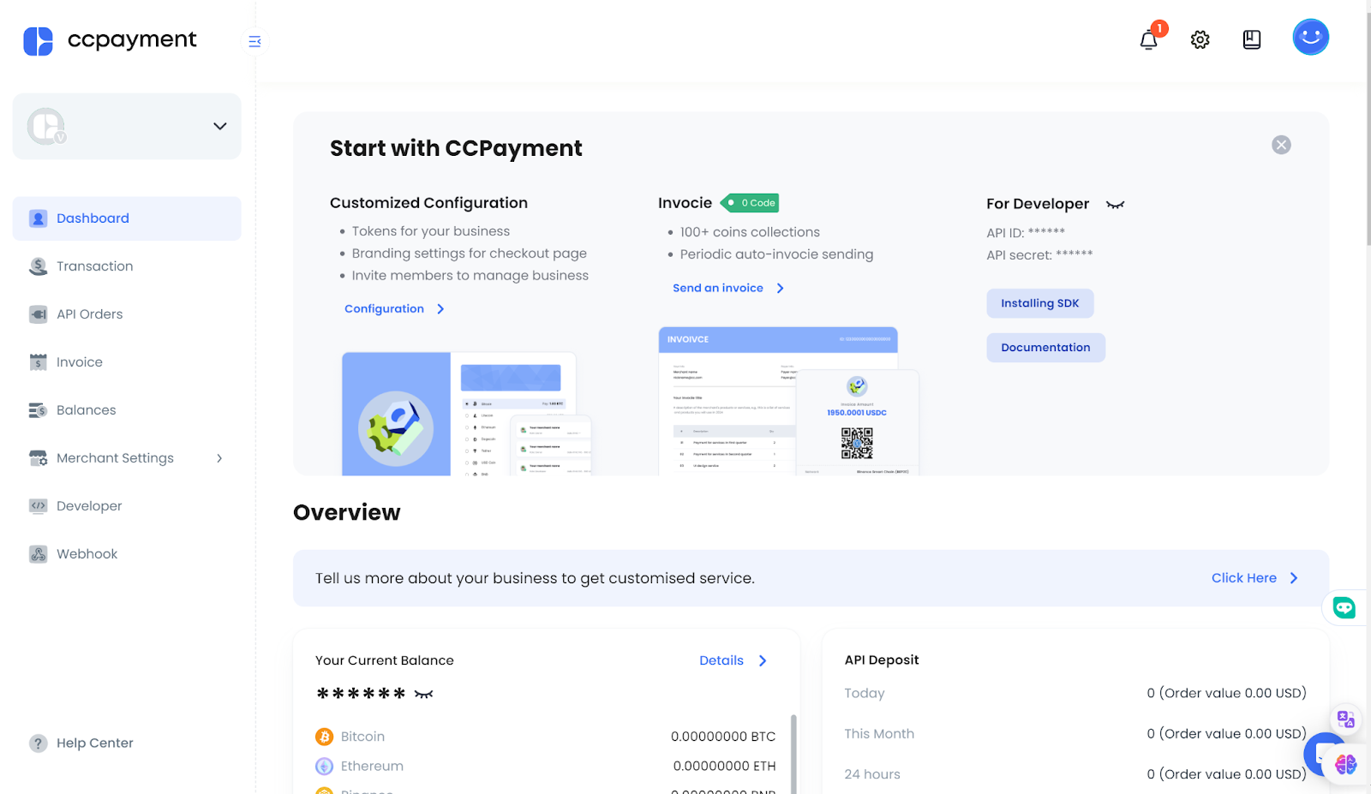Click the ccpayment logo
This screenshot has width=1371, height=794.
[110, 40]
